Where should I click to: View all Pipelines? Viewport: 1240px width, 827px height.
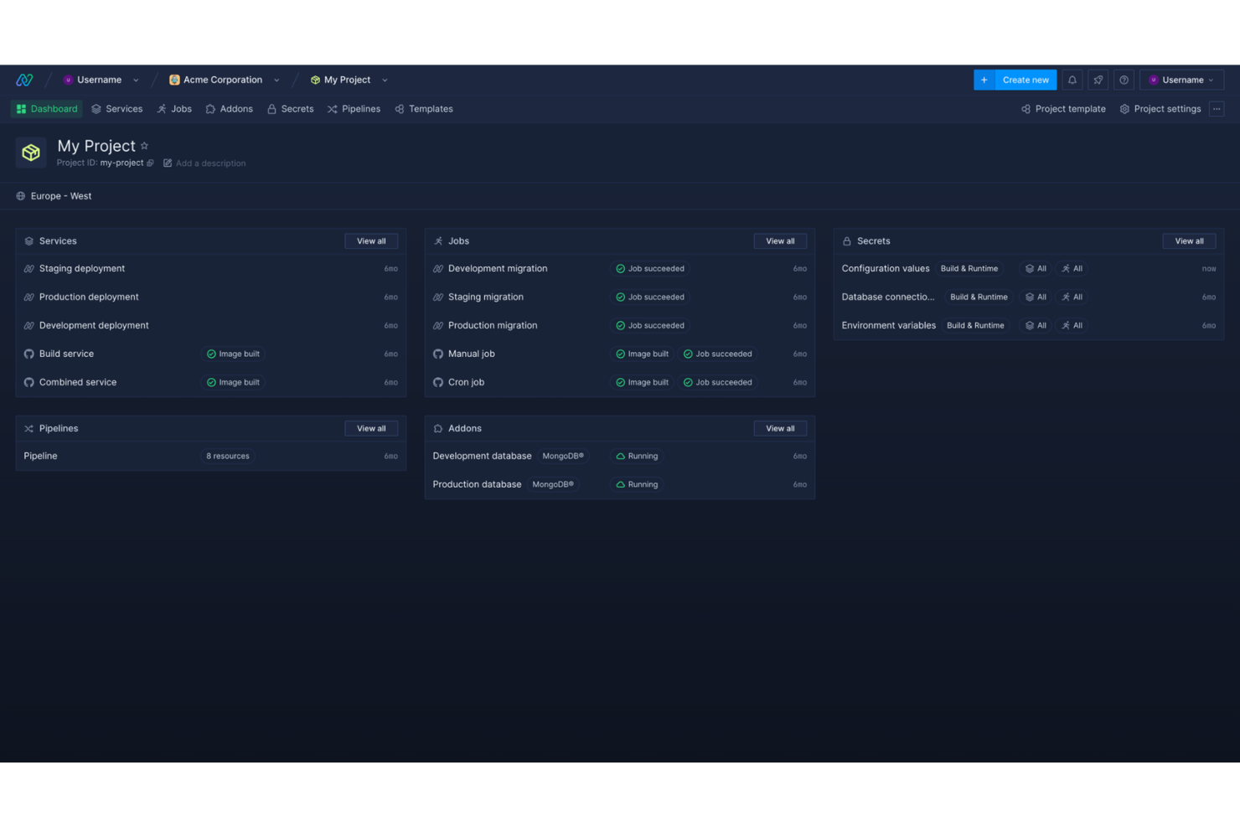[x=371, y=428]
